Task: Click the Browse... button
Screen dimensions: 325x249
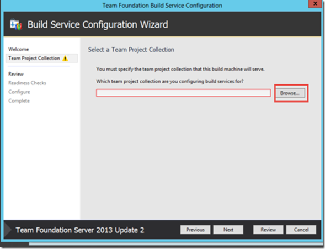Action: (290, 93)
